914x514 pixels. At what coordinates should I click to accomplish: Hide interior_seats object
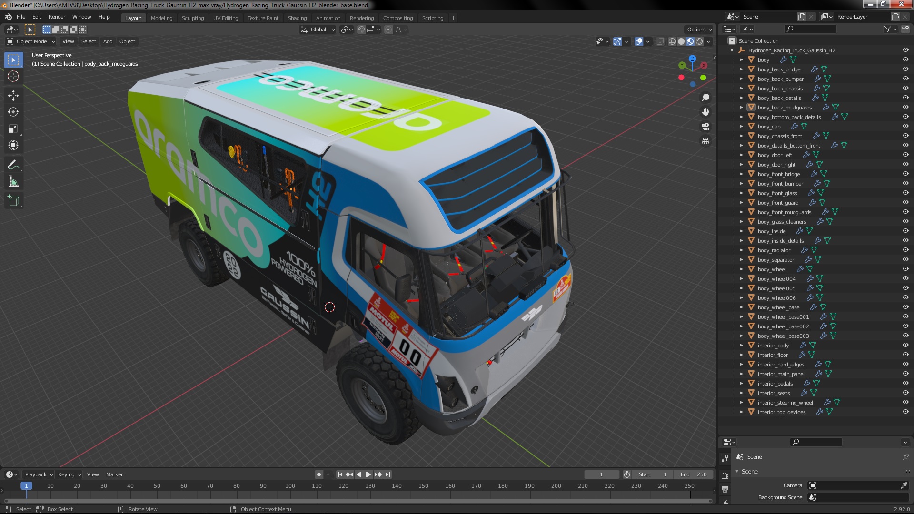905,393
